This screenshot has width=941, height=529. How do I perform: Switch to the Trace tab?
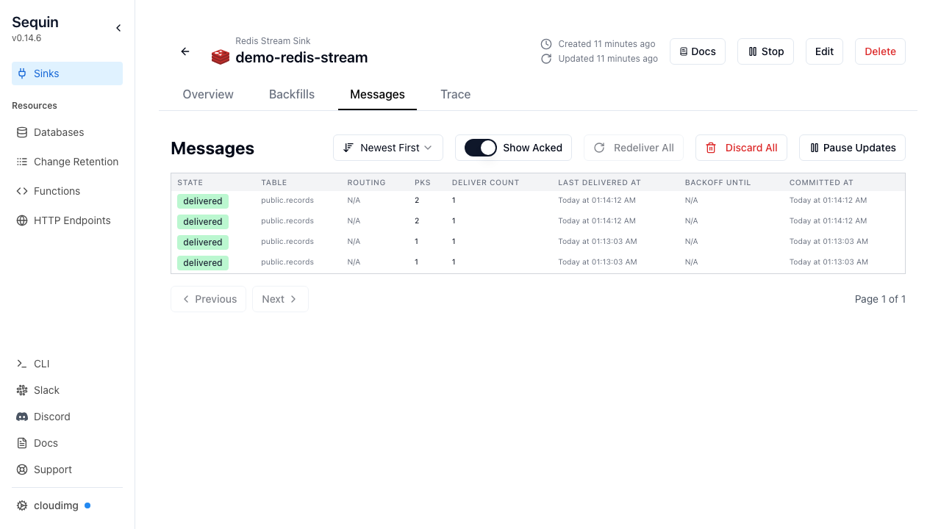[456, 94]
